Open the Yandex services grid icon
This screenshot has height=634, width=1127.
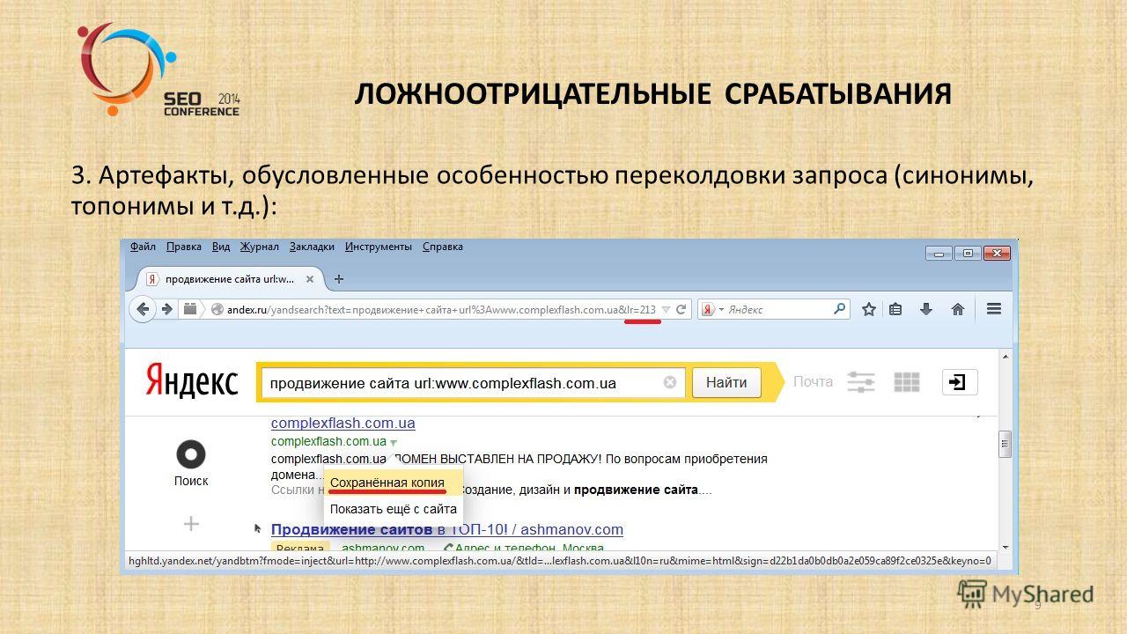[x=907, y=382]
